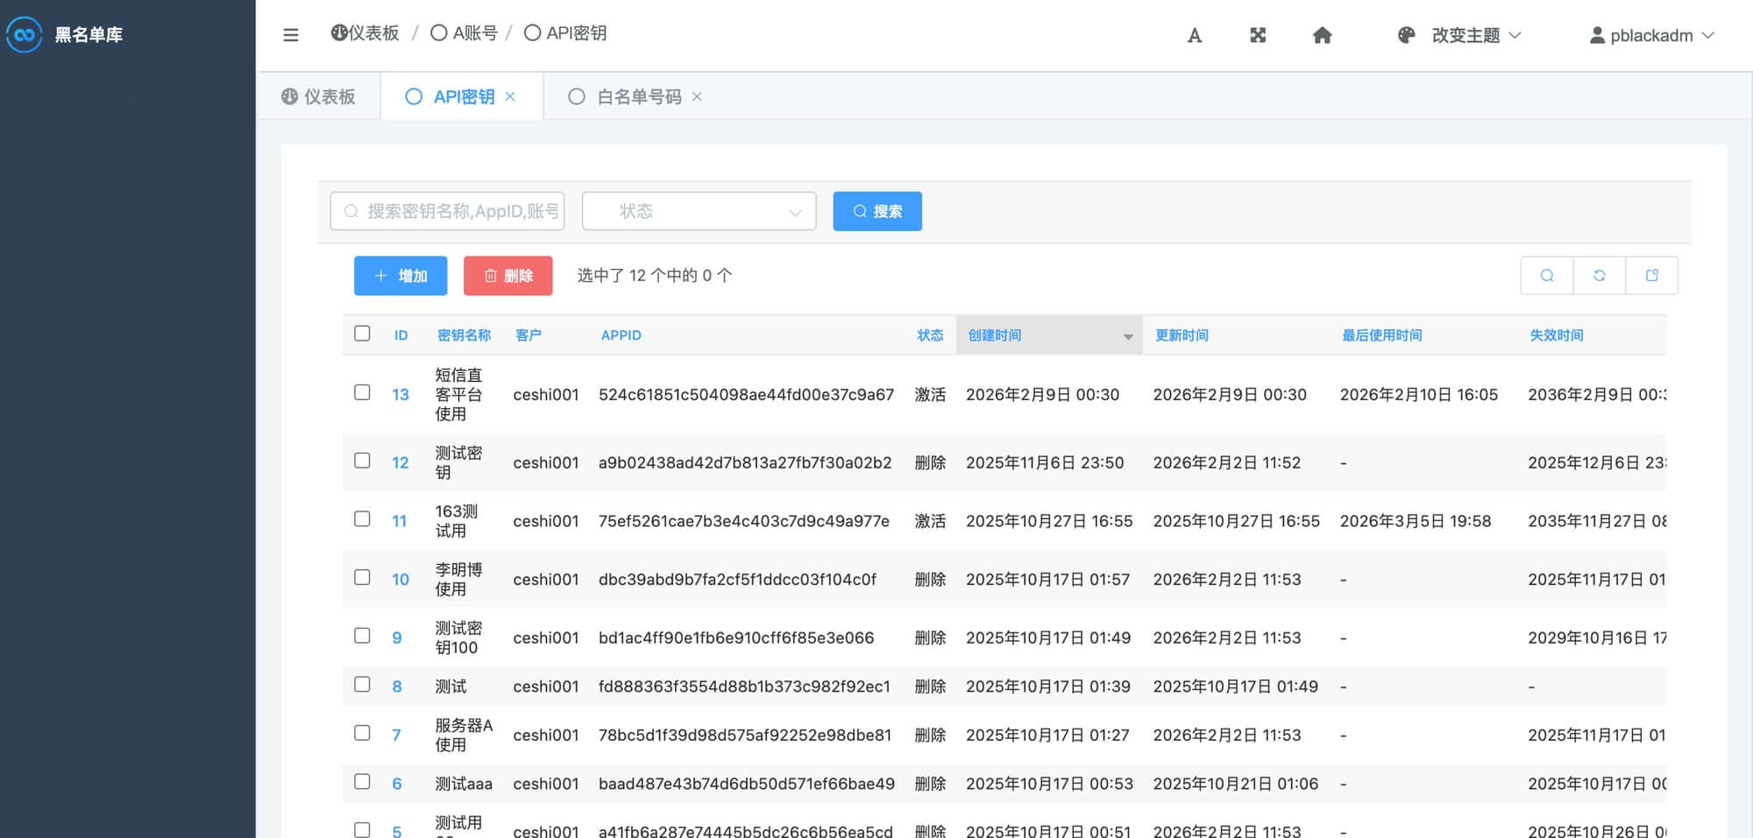The width and height of the screenshot is (1753, 838).
Task: Check the row for 测试密钥 ID 12
Action: pos(362,461)
